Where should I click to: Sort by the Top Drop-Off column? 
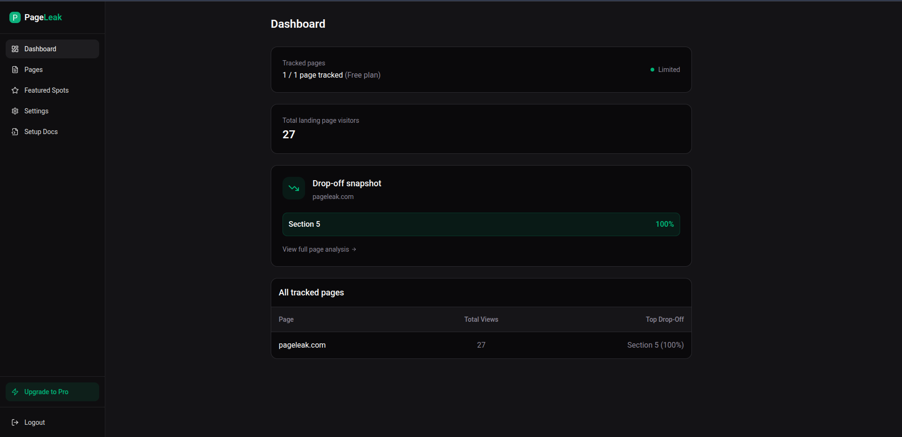(x=664, y=319)
